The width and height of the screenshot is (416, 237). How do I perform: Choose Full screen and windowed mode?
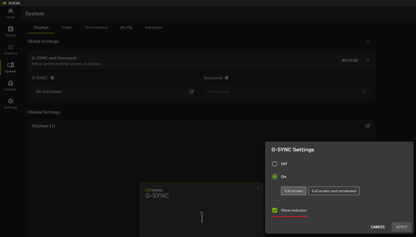click(x=334, y=191)
